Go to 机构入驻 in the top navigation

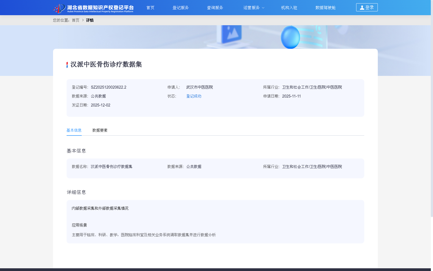289,8
